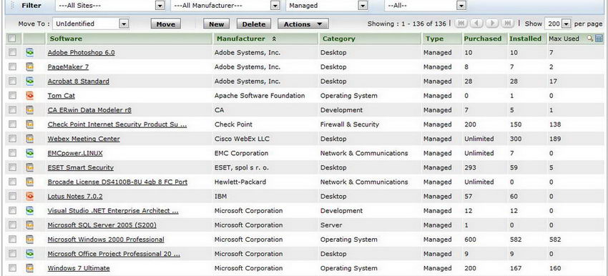Open the column chooser grid icon
The height and width of the screenshot is (276, 608).
(599, 39)
